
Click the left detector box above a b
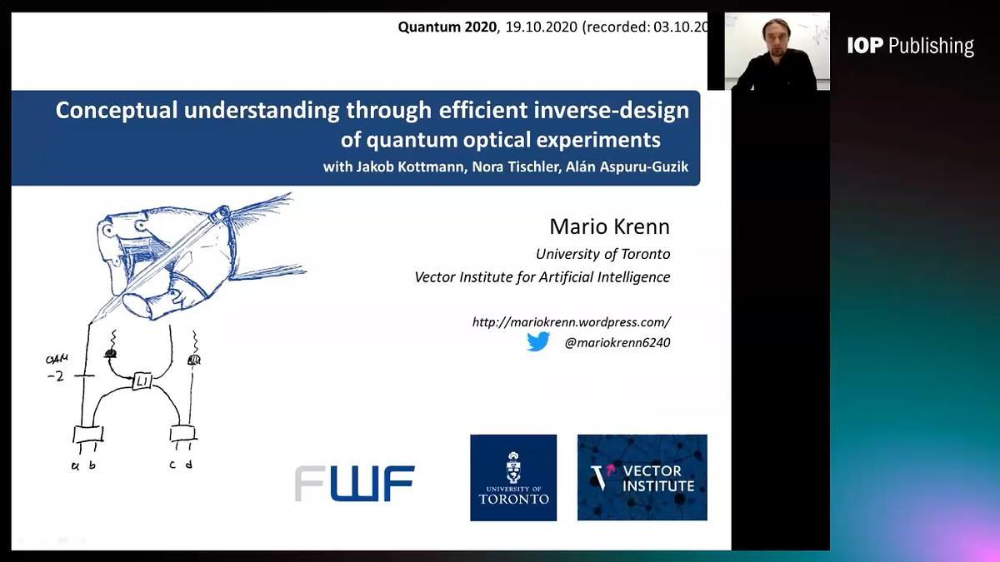click(87, 435)
